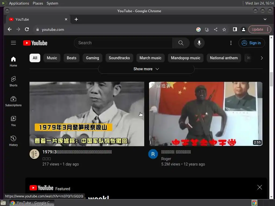Image resolution: width=275 pixels, height=206 pixels.
Task: Open the Places menu
Action: (x=38, y=3)
